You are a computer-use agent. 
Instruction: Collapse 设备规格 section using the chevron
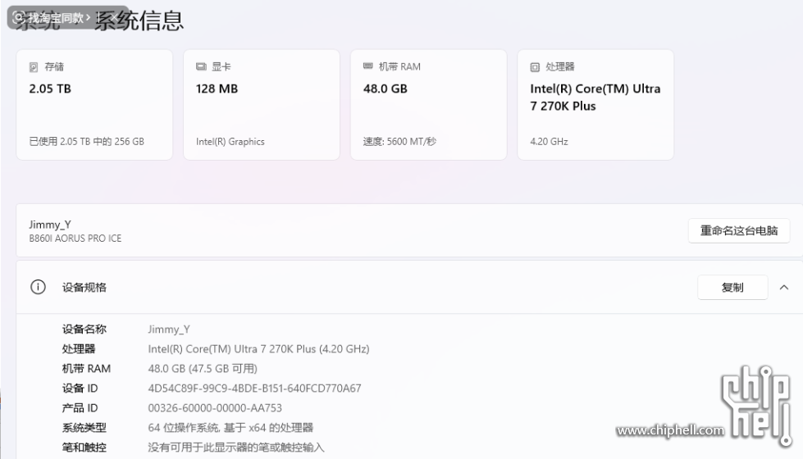(x=784, y=288)
